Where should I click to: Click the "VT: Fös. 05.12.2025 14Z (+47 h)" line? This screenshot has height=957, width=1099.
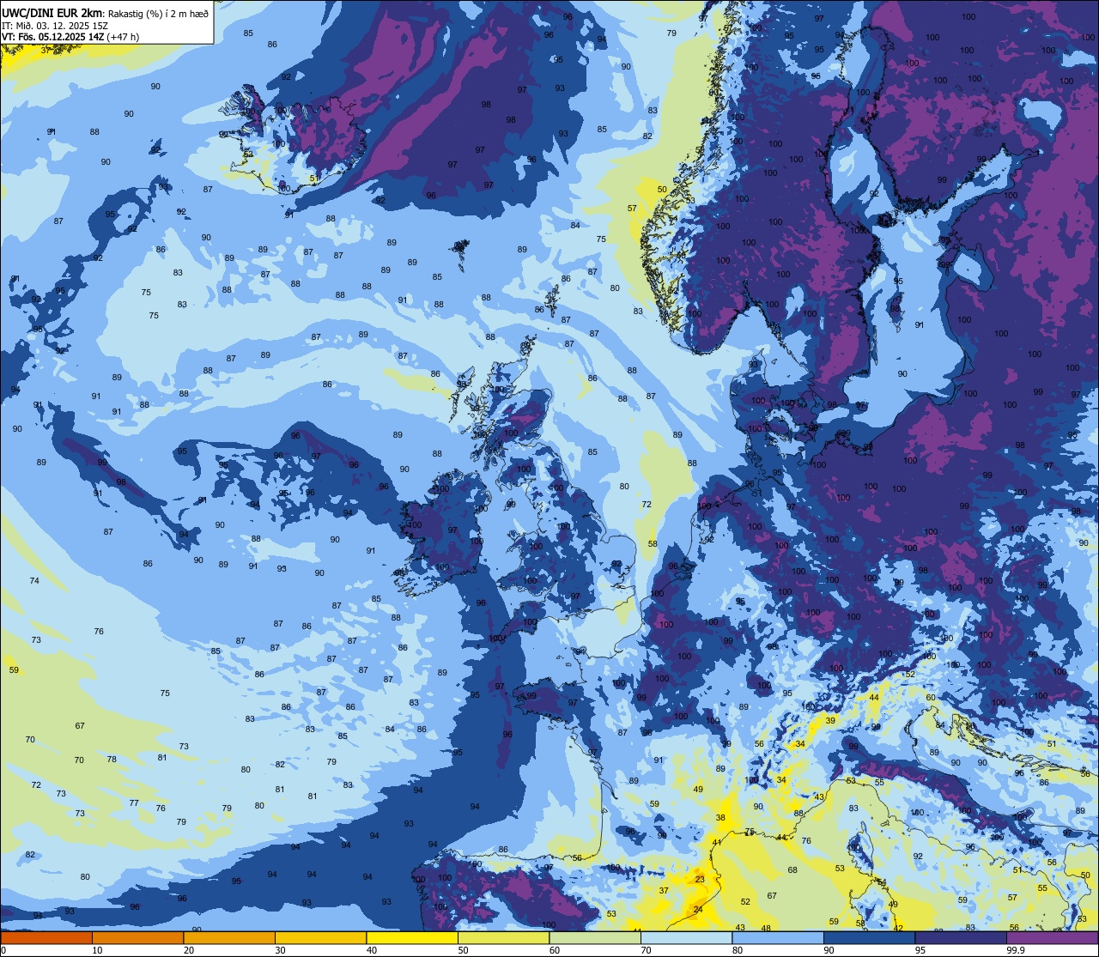(70, 37)
